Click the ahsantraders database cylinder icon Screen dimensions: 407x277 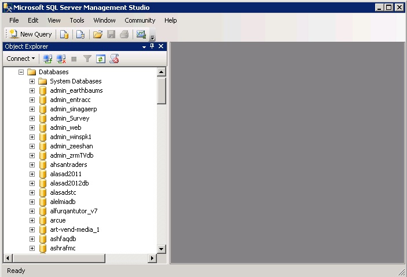point(43,165)
